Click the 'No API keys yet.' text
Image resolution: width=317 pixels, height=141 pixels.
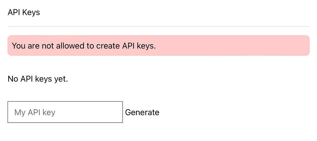[38, 79]
